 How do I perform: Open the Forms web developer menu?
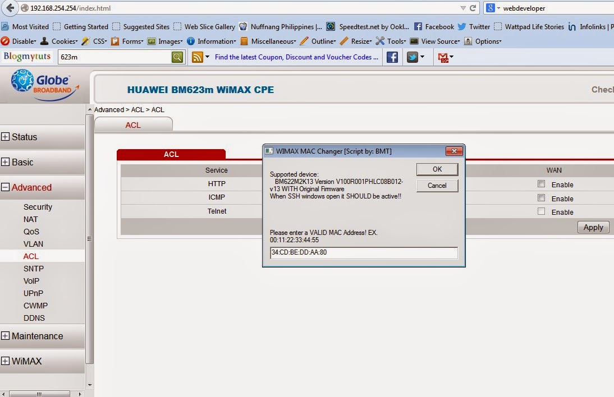click(x=127, y=41)
